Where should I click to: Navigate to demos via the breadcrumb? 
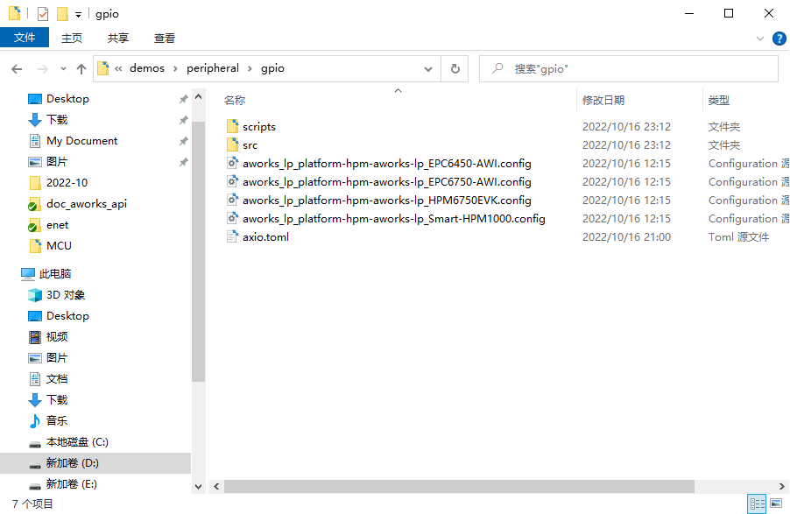point(147,67)
